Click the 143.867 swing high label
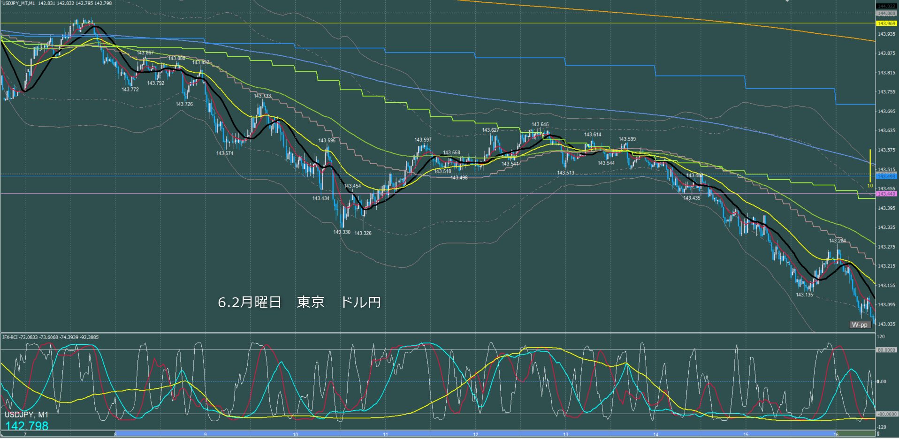The height and width of the screenshot is (439, 899). tap(145, 53)
